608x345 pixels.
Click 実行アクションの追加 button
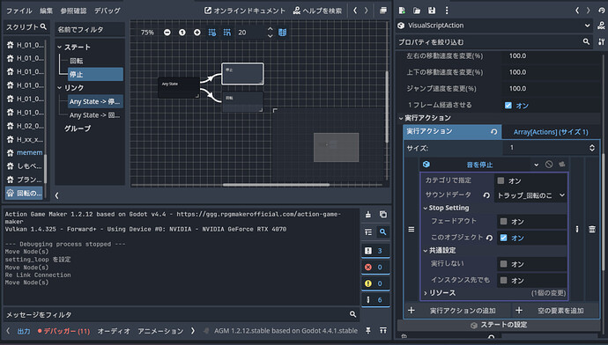tap(457, 311)
